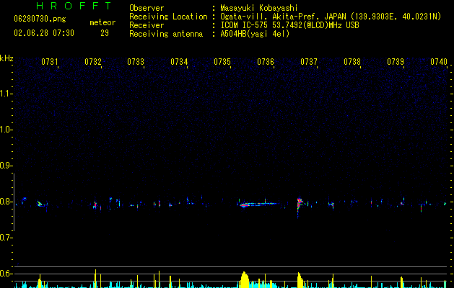The height and width of the screenshot is (288, 454).
Task: Click the 0736 time marker
Action: click(266, 62)
